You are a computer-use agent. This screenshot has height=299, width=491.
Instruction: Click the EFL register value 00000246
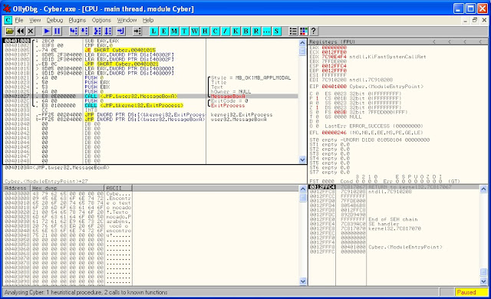(334, 133)
